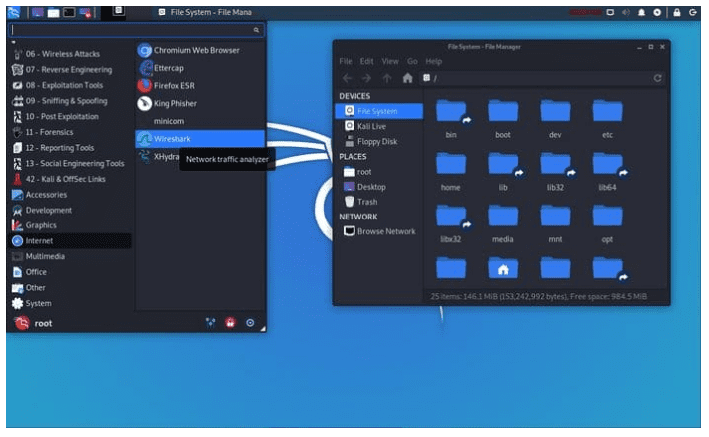
Task: Open the Other category
Action: click(x=72, y=288)
